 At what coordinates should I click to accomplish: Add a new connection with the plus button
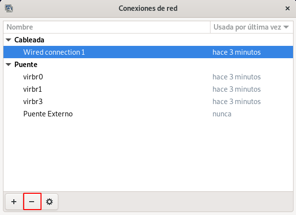tap(14, 202)
